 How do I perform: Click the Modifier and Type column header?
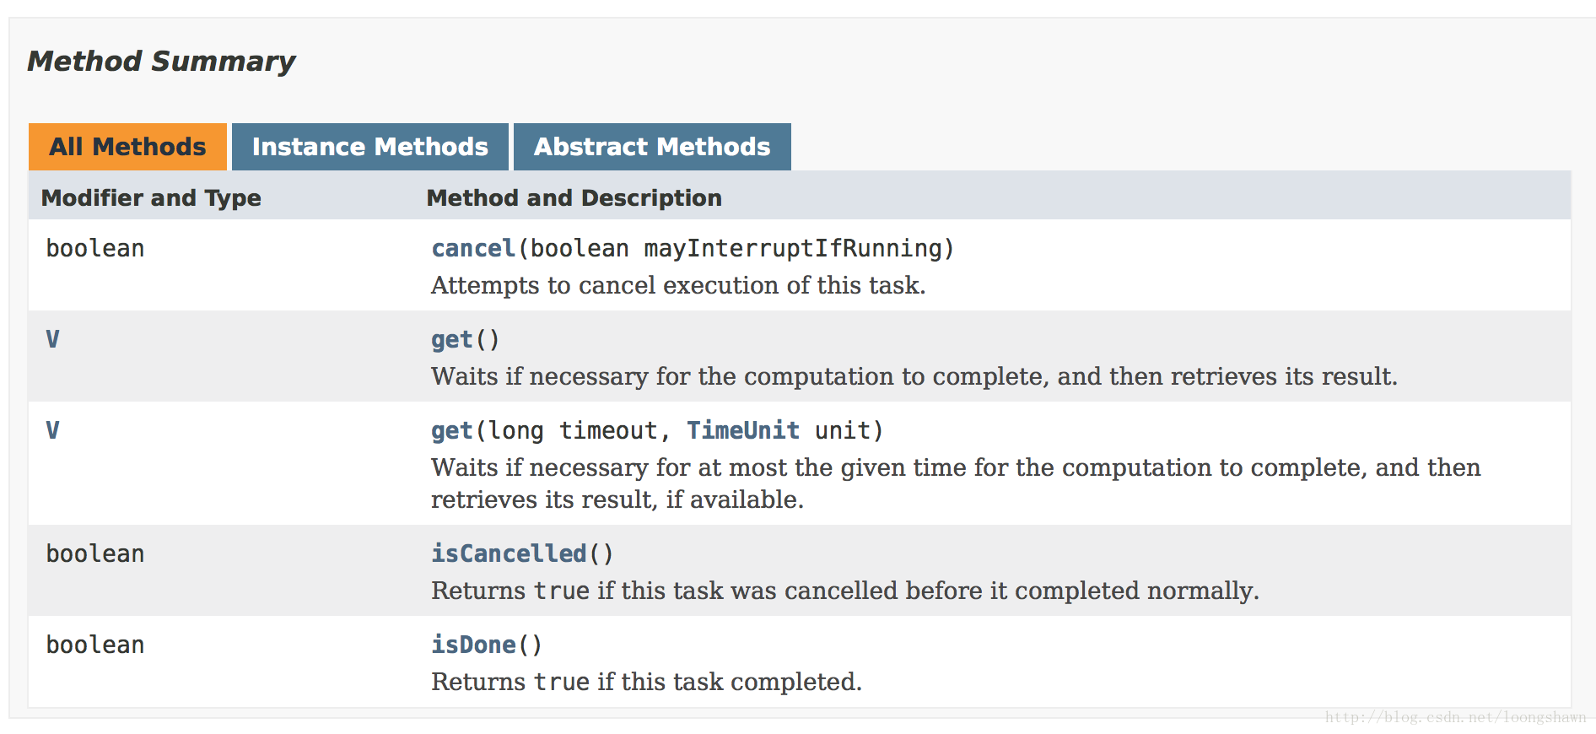(x=151, y=197)
